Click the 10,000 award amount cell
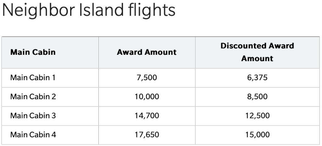Viewport: 322px width, 146px height. point(147,96)
